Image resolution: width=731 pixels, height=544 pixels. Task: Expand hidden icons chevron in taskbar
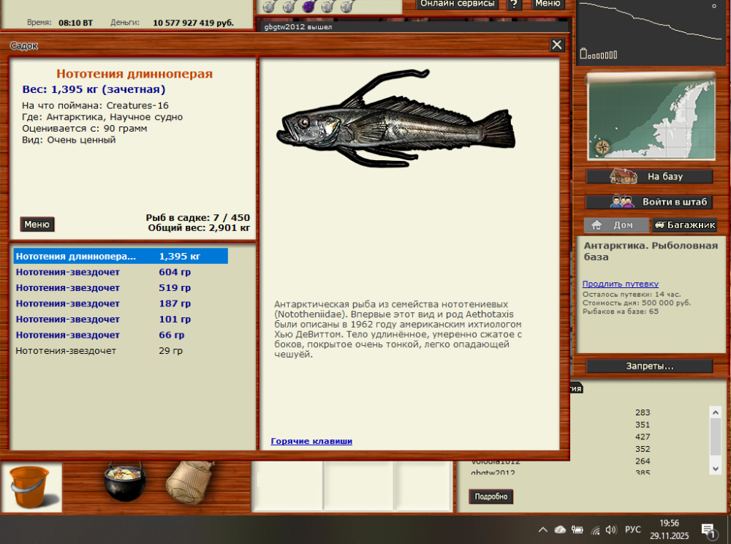click(x=543, y=529)
